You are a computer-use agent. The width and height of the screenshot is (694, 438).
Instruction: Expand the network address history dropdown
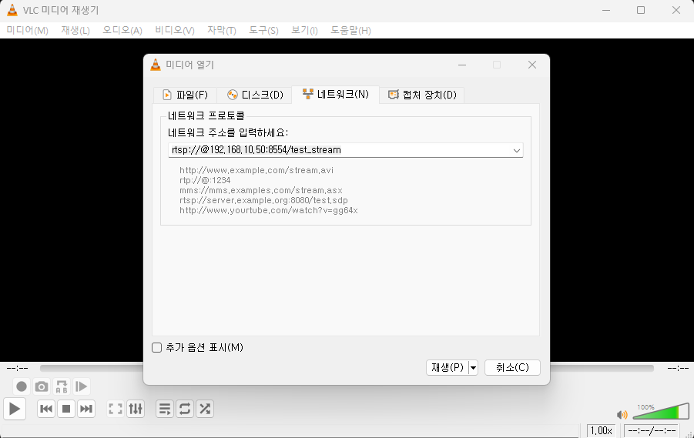[x=517, y=150]
